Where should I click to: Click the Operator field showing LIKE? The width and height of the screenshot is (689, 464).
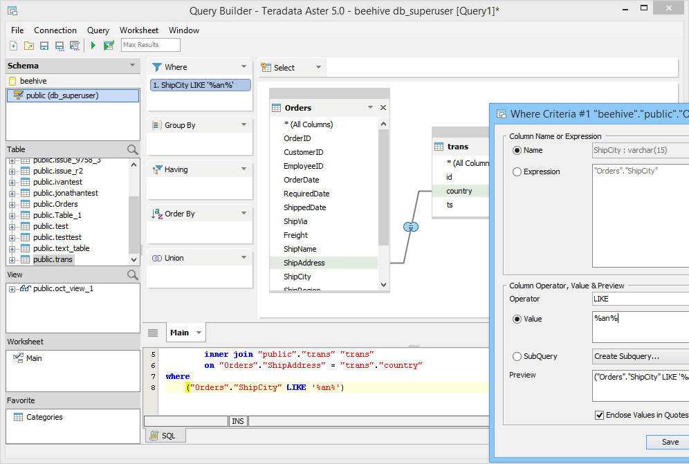(641, 299)
